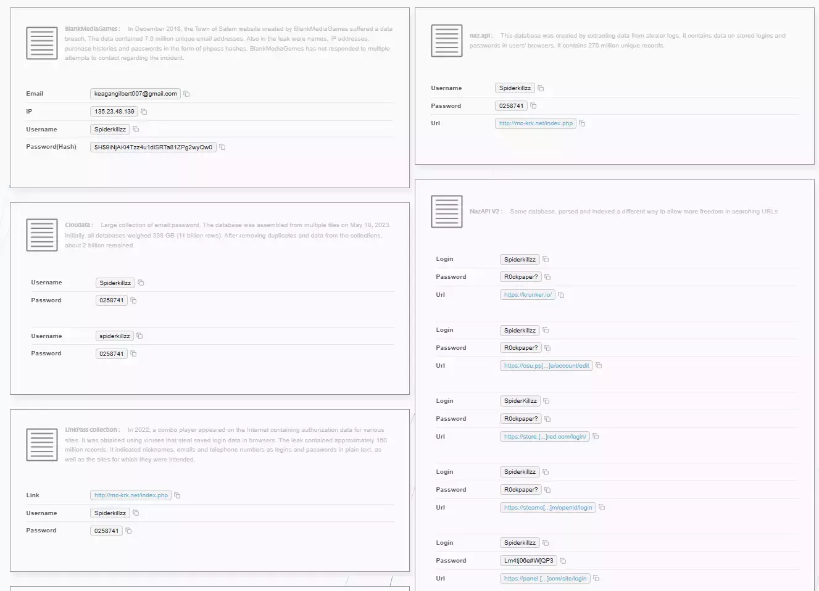Copy the osu account/edit url
Viewport: 819px width, 591px height.
(x=599, y=366)
